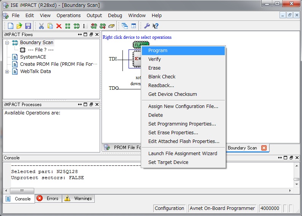Open the Help menu

click(x=157, y=15)
